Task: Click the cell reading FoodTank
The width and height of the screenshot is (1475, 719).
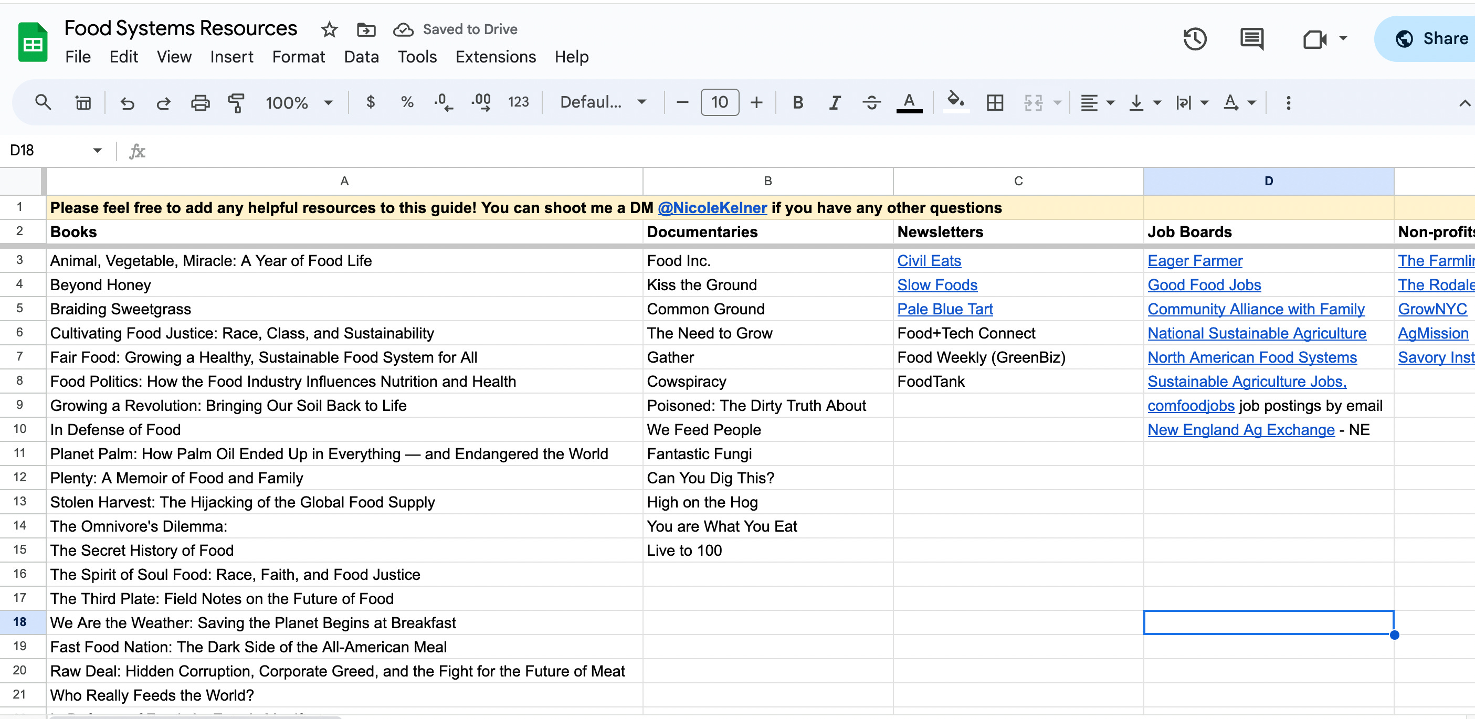Action: tap(1018, 381)
